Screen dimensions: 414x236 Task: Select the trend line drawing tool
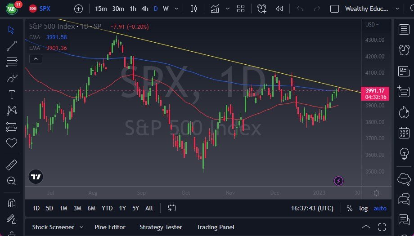tap(12, 46)
